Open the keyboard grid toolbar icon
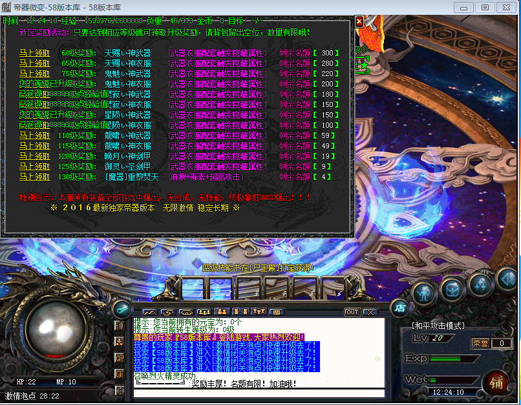The width and height of the screenshot is (521, 405). coord(277,312)
